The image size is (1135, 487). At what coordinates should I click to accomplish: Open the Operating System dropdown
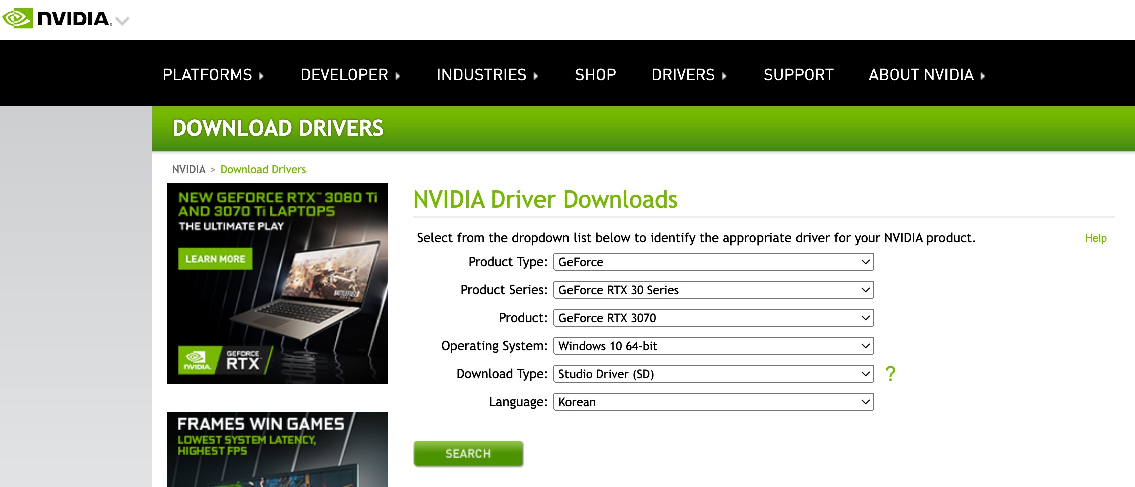[x=713, y=346]
